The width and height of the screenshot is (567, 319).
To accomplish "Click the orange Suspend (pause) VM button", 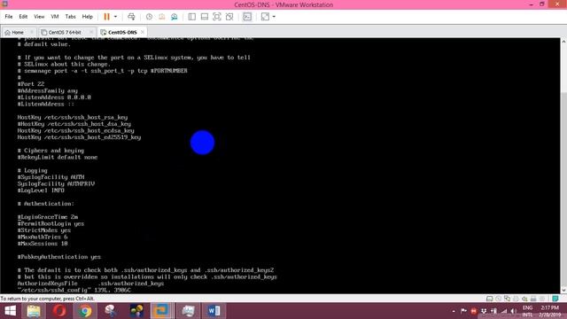I will coord(106,17).
